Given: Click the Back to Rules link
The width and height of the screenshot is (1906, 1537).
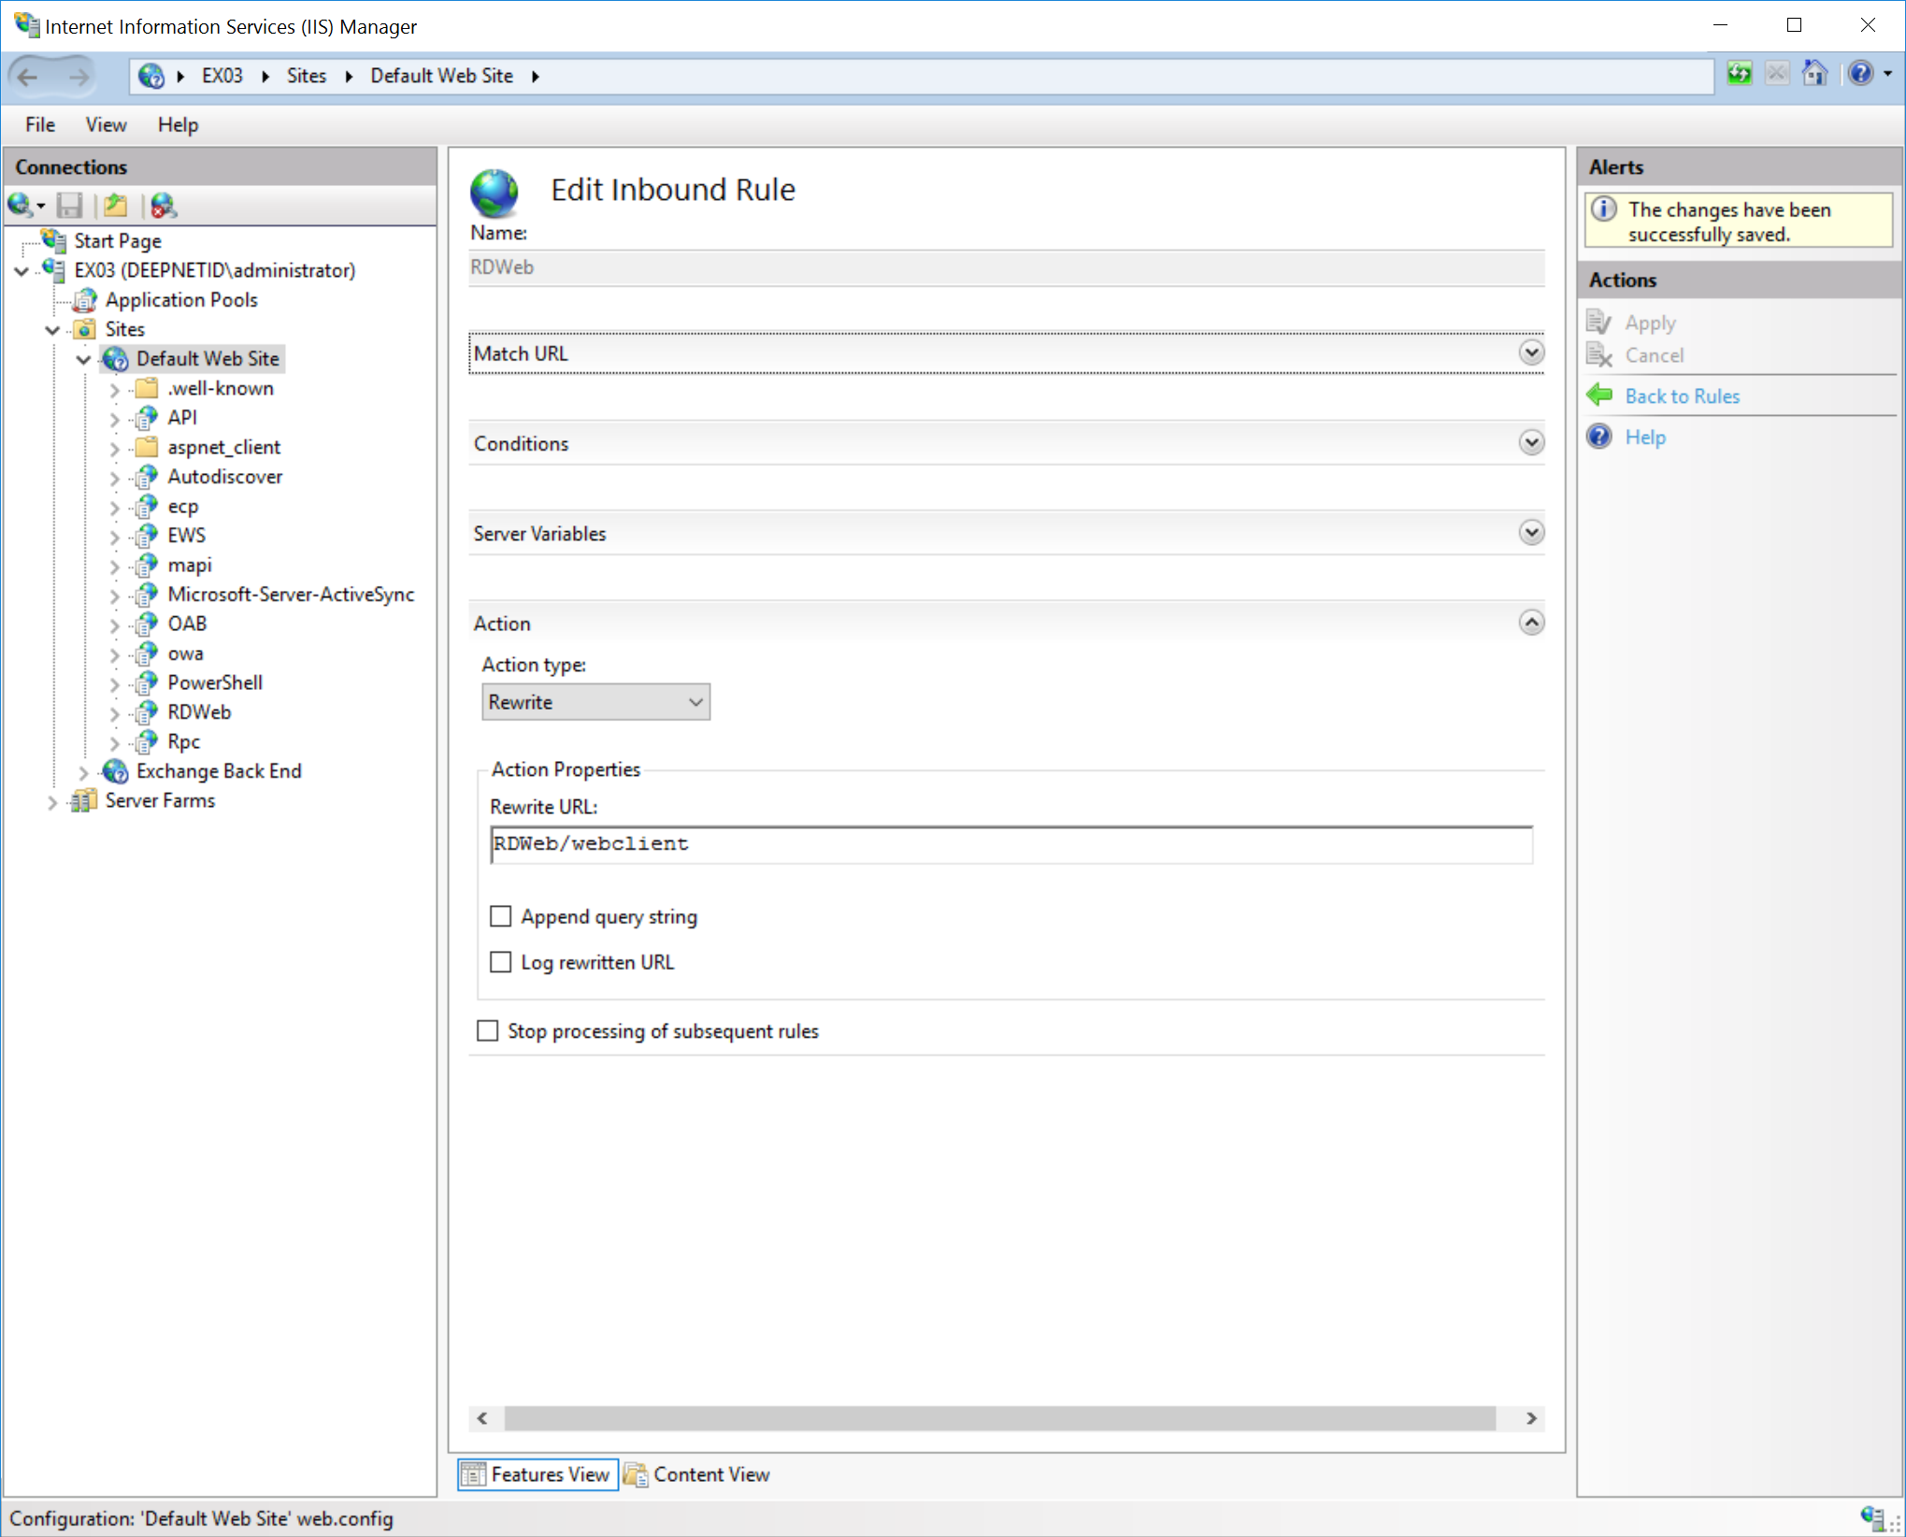Looking at the screenshot, I should [1682, 396].
